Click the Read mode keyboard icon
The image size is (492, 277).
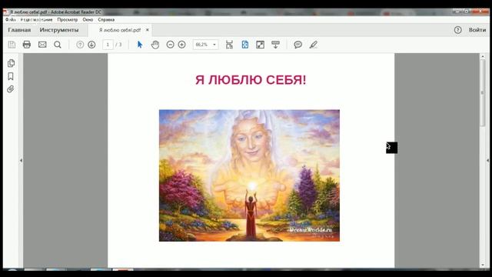coord(275,45)
